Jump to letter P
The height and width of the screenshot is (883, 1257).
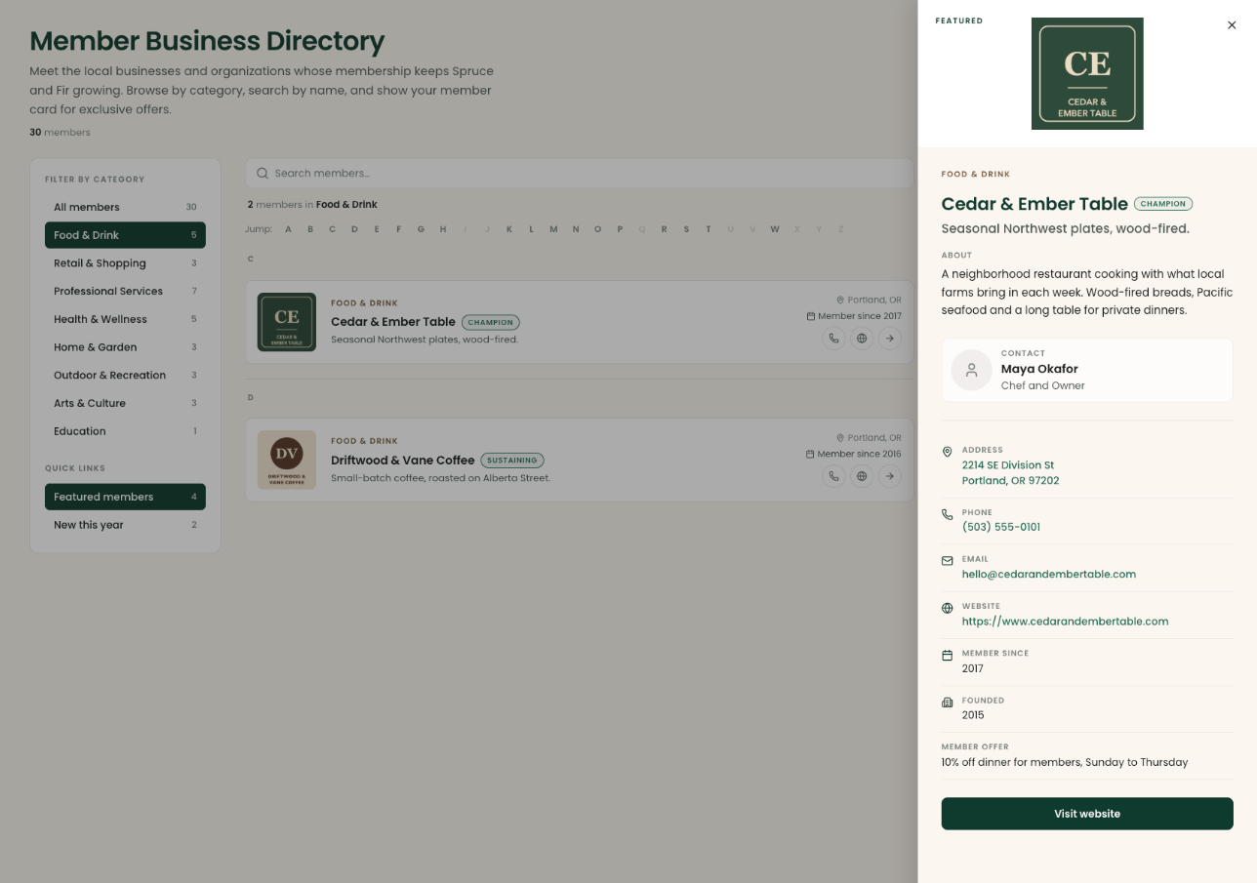[620, 229]
